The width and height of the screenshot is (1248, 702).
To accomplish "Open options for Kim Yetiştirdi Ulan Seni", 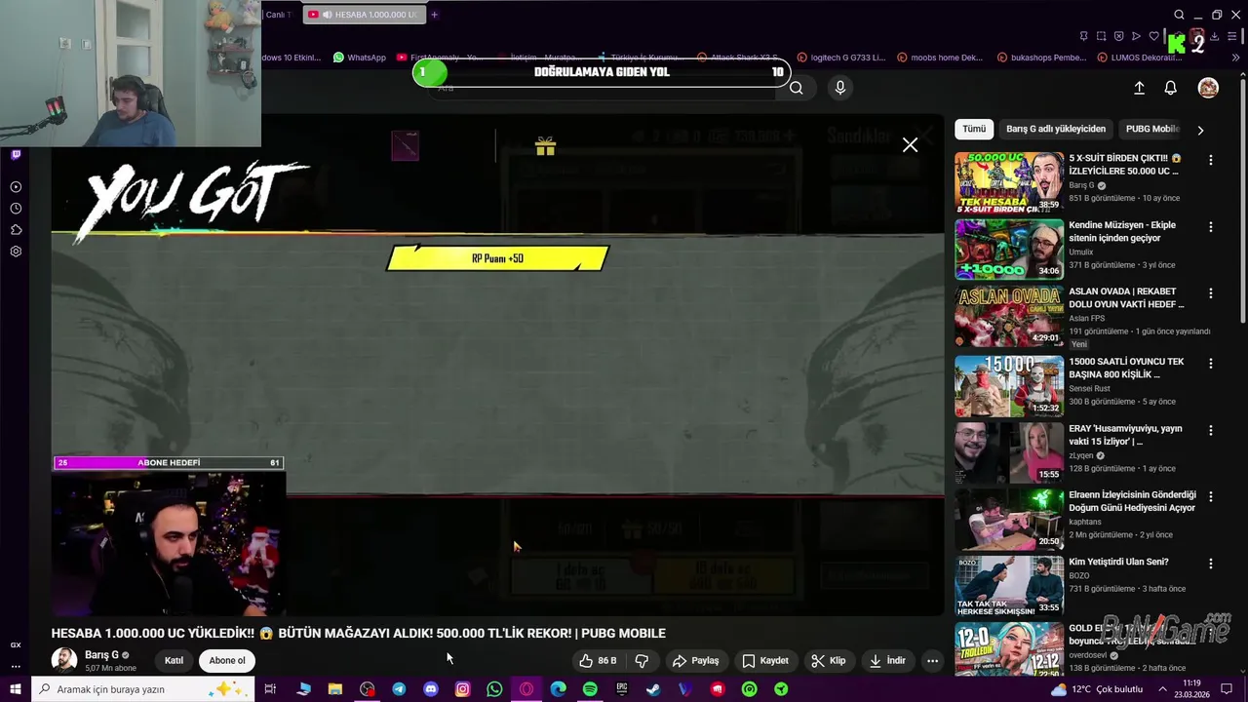I will click(1211, 564).
